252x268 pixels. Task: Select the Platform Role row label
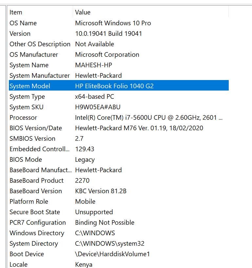(29, 202)
